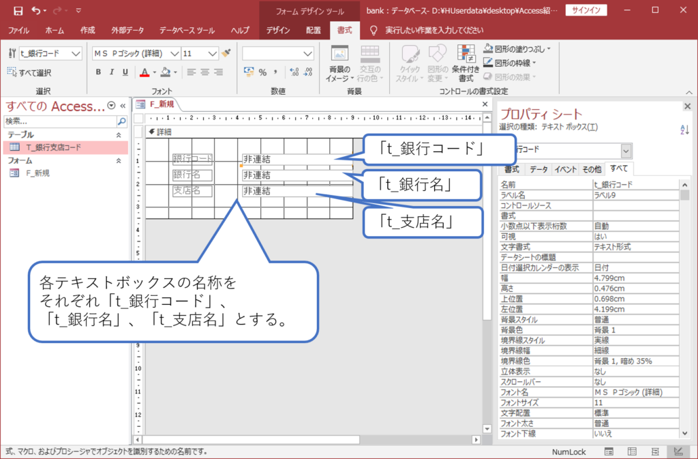Switch to 書式 tab in property sheet
Viewport: 698px width, 459px height.
(x=511, y=170)
